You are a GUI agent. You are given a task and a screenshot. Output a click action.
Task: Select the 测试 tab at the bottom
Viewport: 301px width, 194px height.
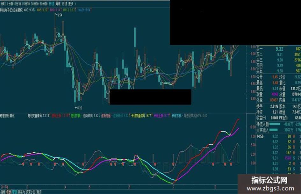[x=39, y=192]
